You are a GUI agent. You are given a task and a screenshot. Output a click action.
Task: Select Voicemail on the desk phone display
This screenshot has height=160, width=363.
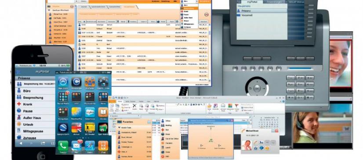262,15
